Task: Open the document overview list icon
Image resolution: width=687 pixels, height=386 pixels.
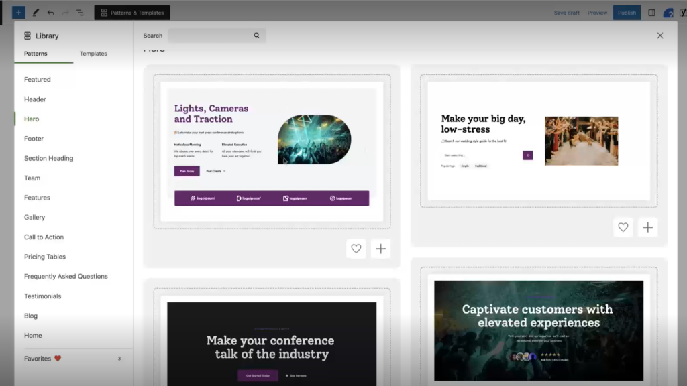Action: pos(81,13)
